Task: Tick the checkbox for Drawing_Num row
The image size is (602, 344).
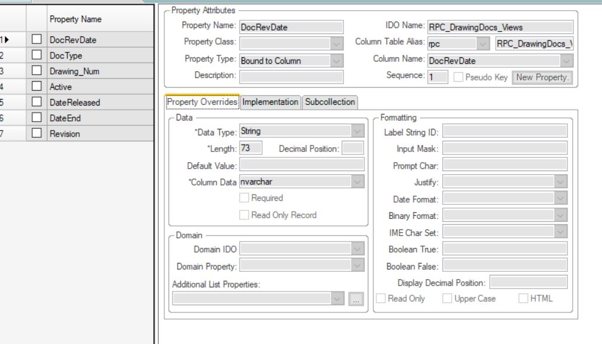Action: click(36, 70)
